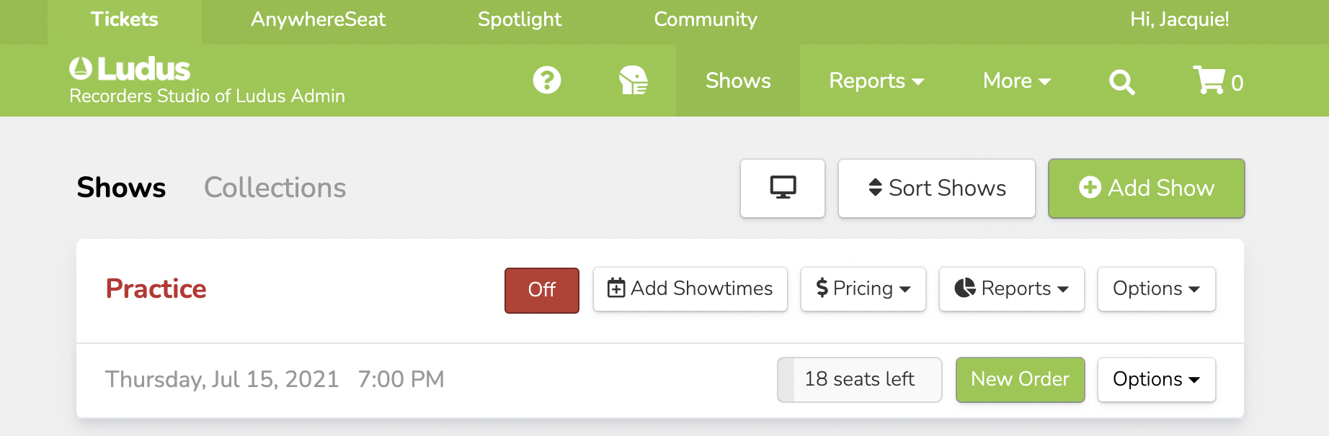Click the sort arrows in Sort Shows
Viewport: 1329px width, 436px height.
tap(874, 188)
